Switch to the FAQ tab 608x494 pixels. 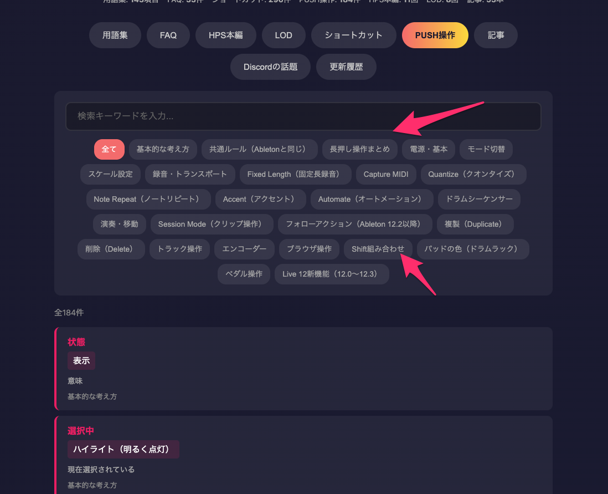[x=168, y=35]
